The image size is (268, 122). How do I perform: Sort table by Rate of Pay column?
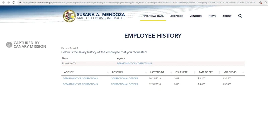pyautogui.click(x=206, y=72)
